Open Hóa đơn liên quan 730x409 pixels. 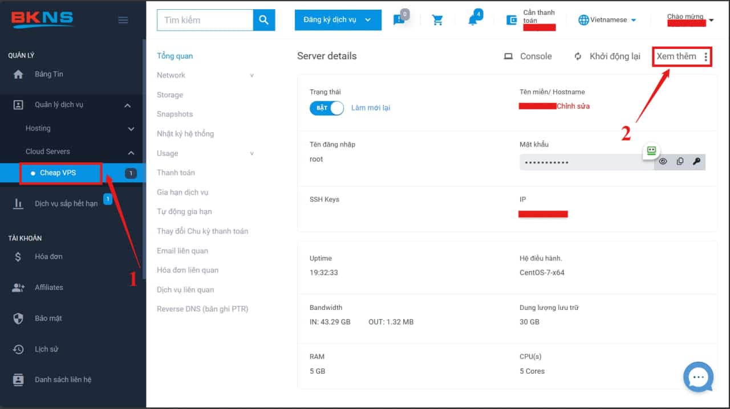coord(188,270)
